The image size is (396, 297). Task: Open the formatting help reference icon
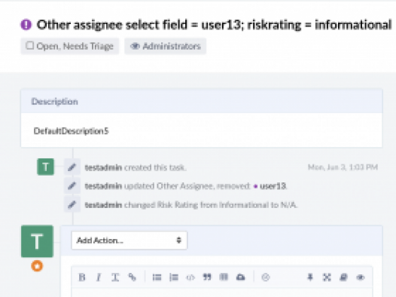pyautogui.click(x=343, y=277)
